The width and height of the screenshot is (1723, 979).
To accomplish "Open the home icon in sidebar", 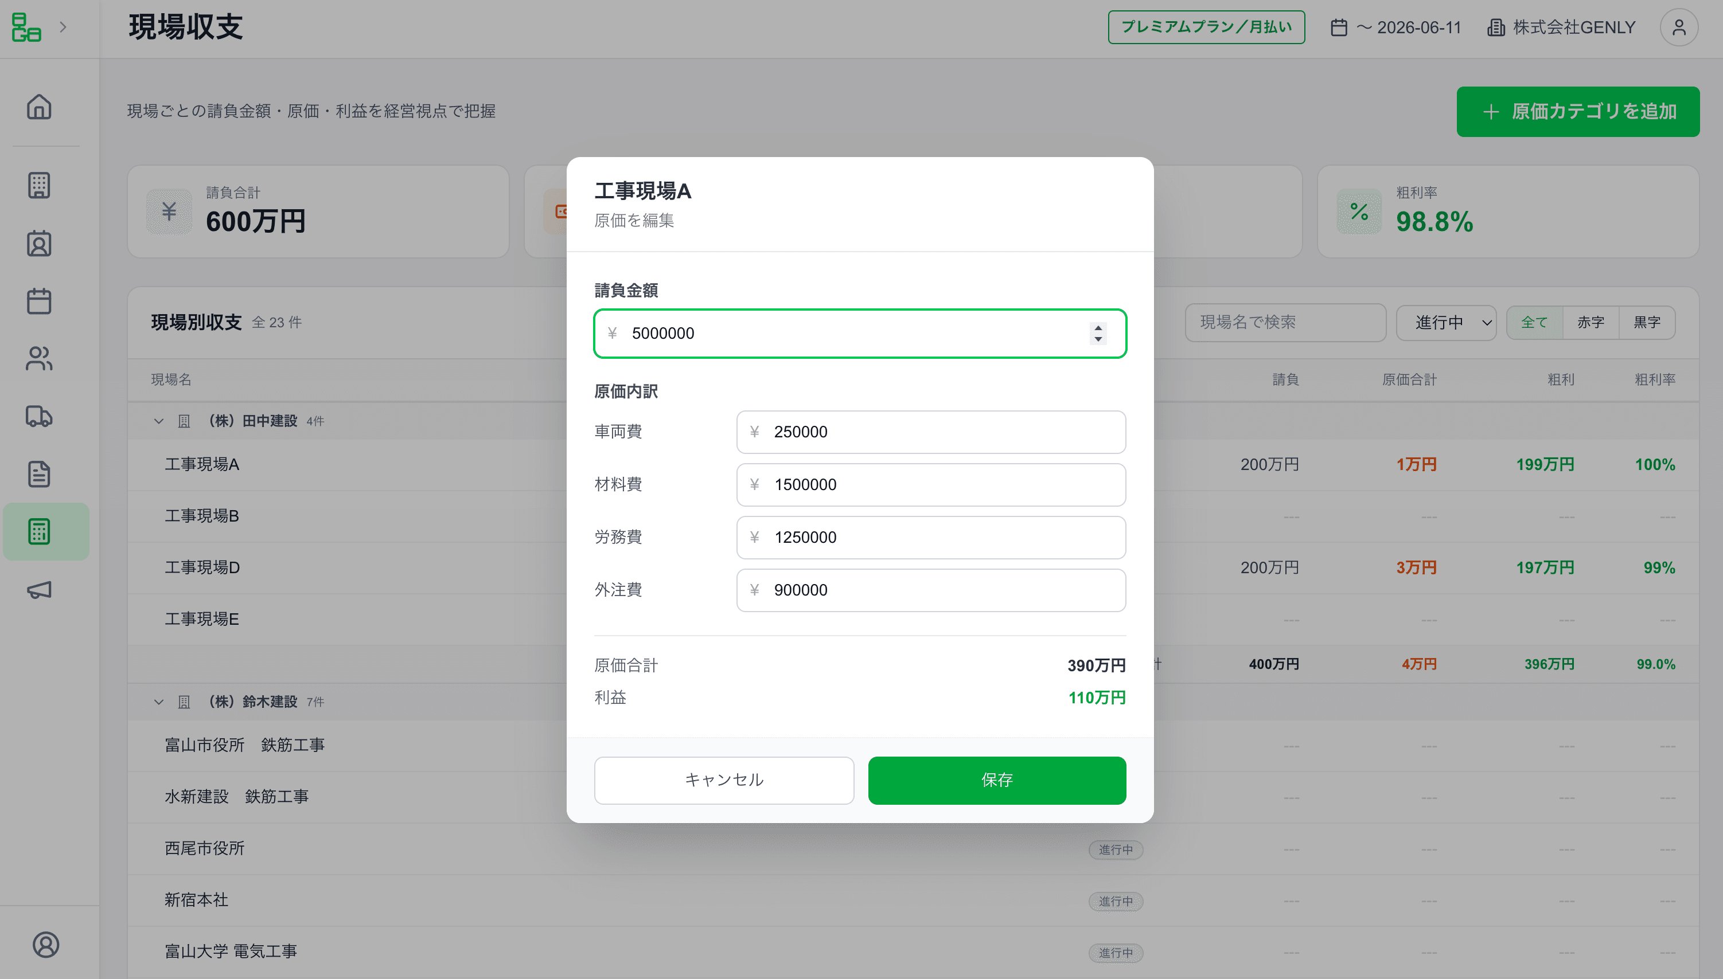I will pos(39,106).
